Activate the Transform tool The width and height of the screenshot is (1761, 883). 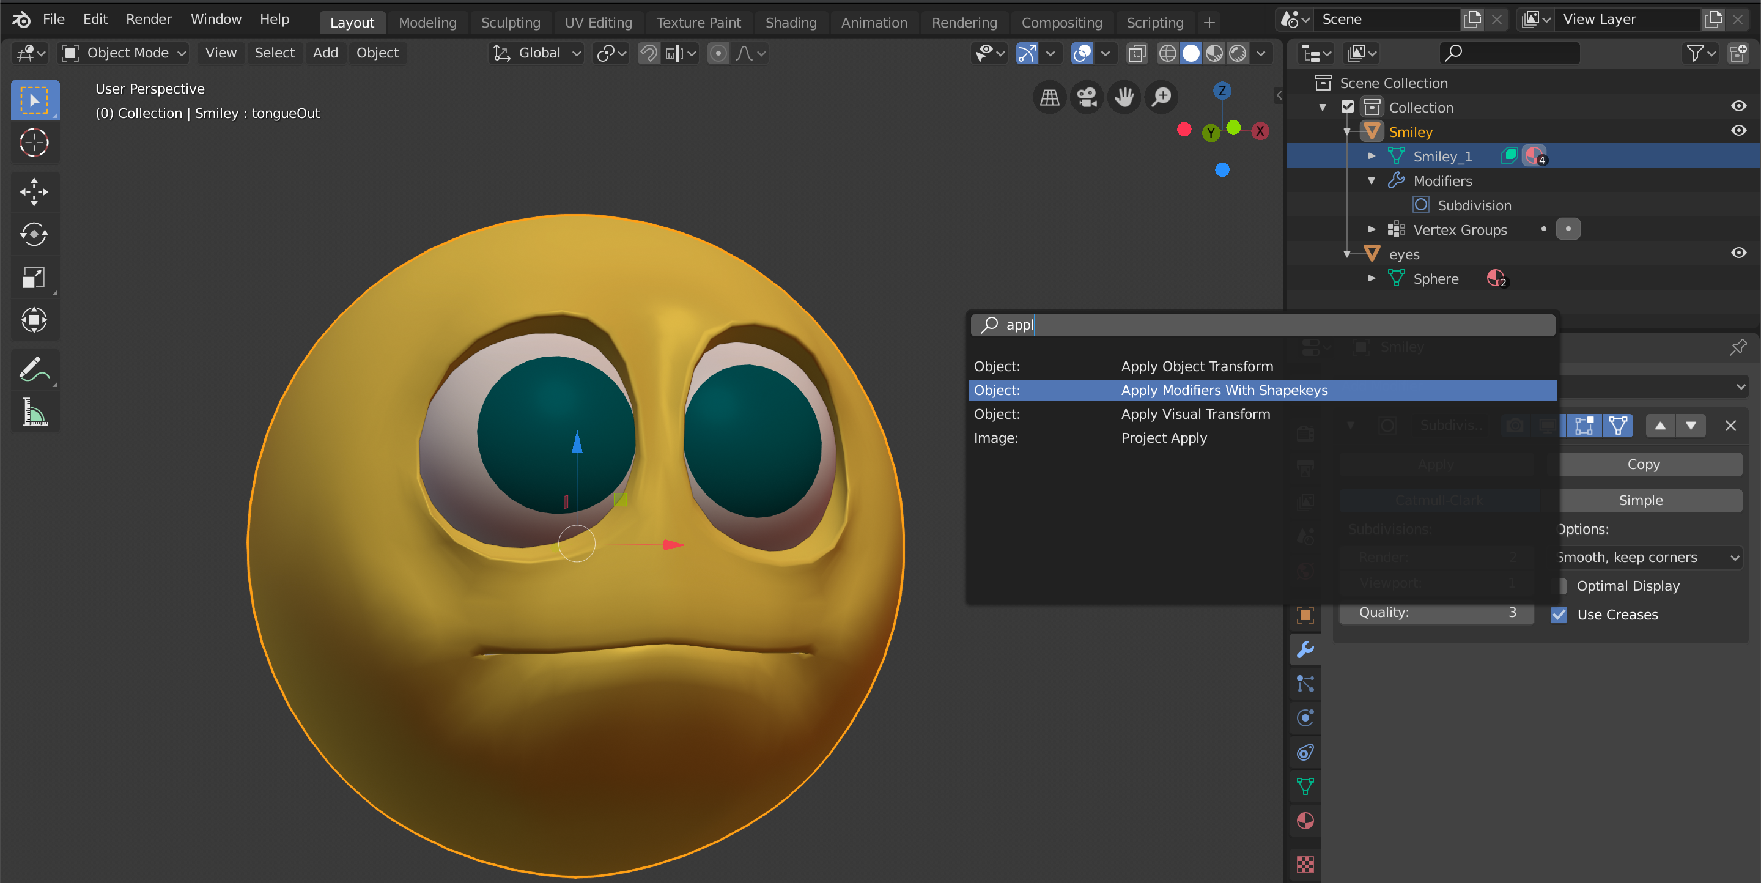pyautogui.click(x=34, y=320)
